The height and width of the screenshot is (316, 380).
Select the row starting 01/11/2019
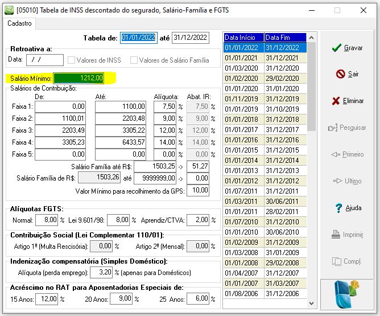tap(265, 99)
